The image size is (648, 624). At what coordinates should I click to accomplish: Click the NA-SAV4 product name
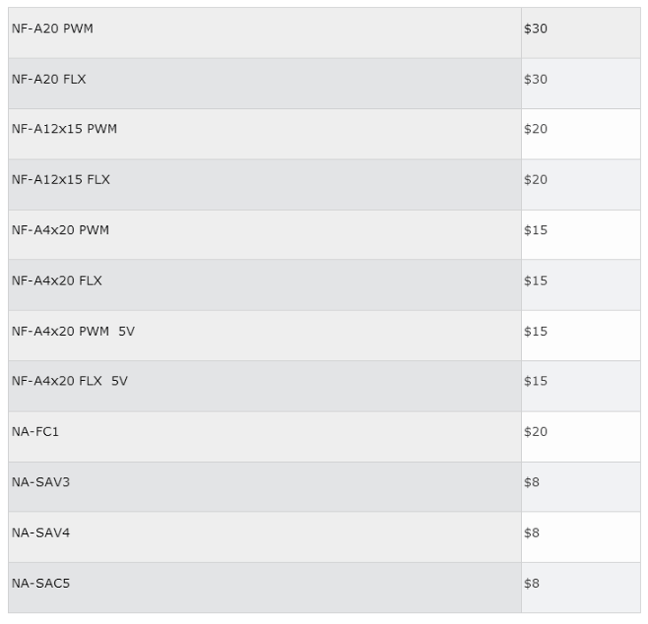click(40, 532)
